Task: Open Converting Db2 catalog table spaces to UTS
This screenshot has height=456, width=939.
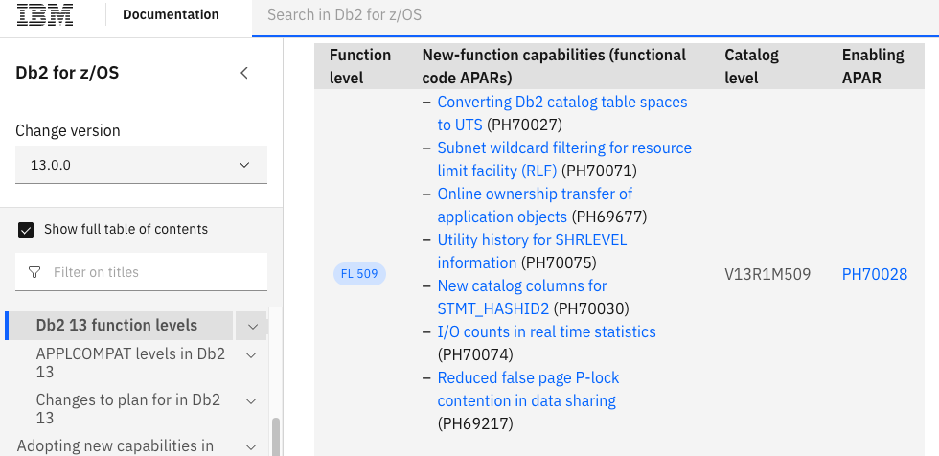Action: (x=562, y=113)
